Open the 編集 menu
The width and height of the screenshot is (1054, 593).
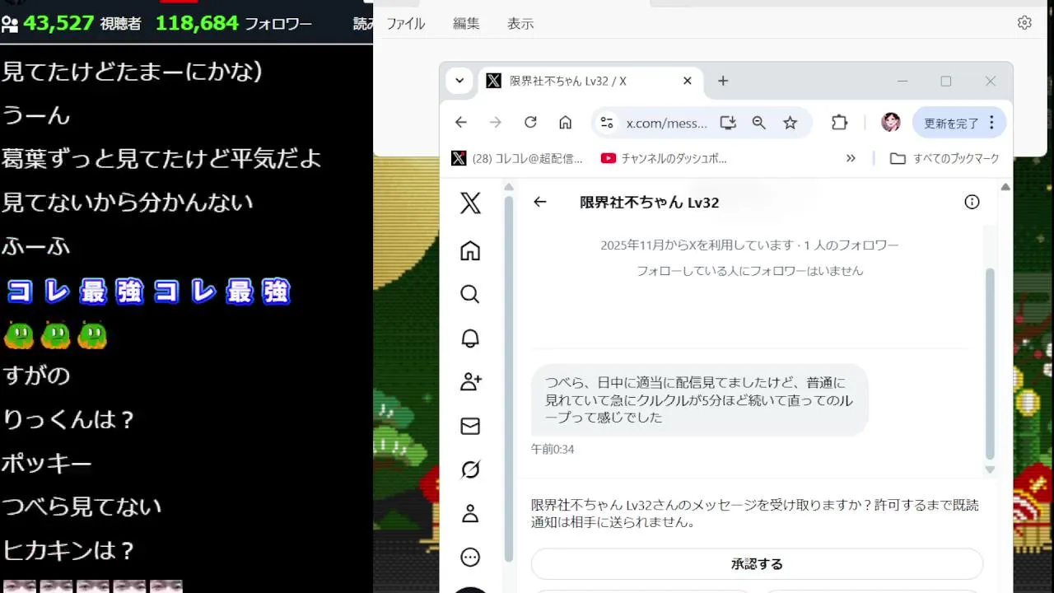click(x=466, y=24)
